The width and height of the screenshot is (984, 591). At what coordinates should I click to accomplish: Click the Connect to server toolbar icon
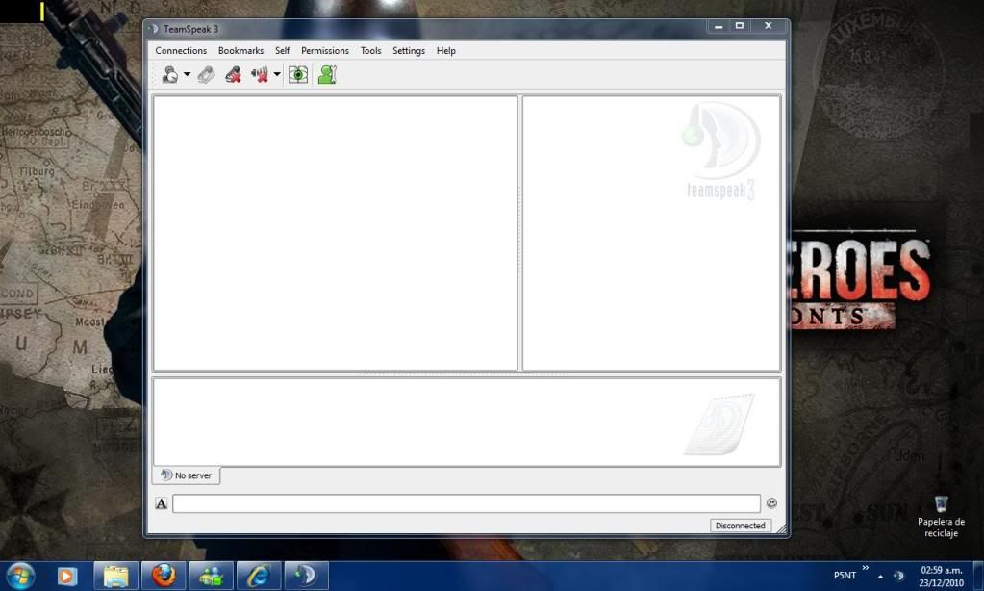(x=169, y=75)
